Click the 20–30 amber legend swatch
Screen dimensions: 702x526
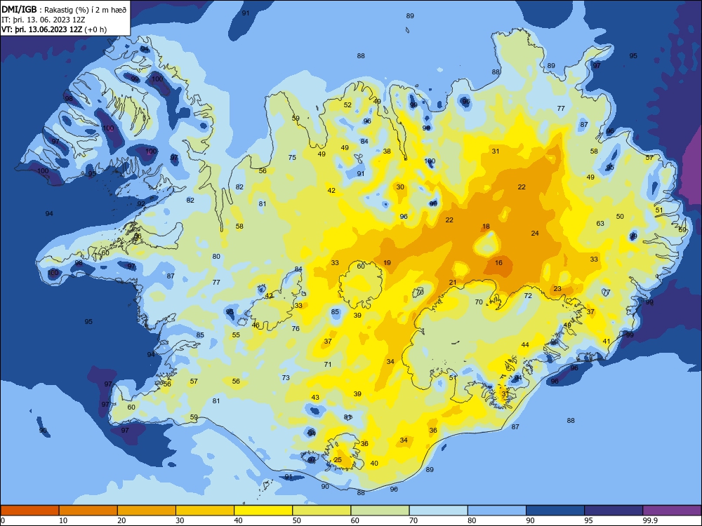147,511
